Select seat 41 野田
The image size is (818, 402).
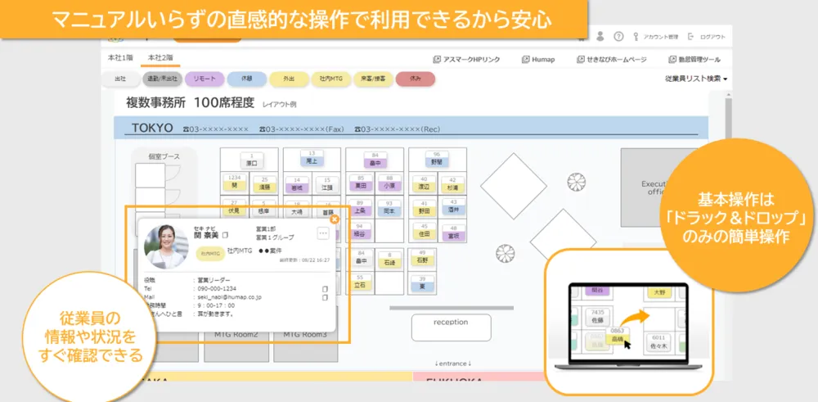click(424, 208)
